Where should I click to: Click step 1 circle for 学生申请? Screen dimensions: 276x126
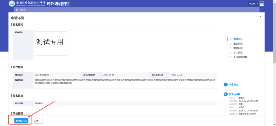click(x=226, y=84)
